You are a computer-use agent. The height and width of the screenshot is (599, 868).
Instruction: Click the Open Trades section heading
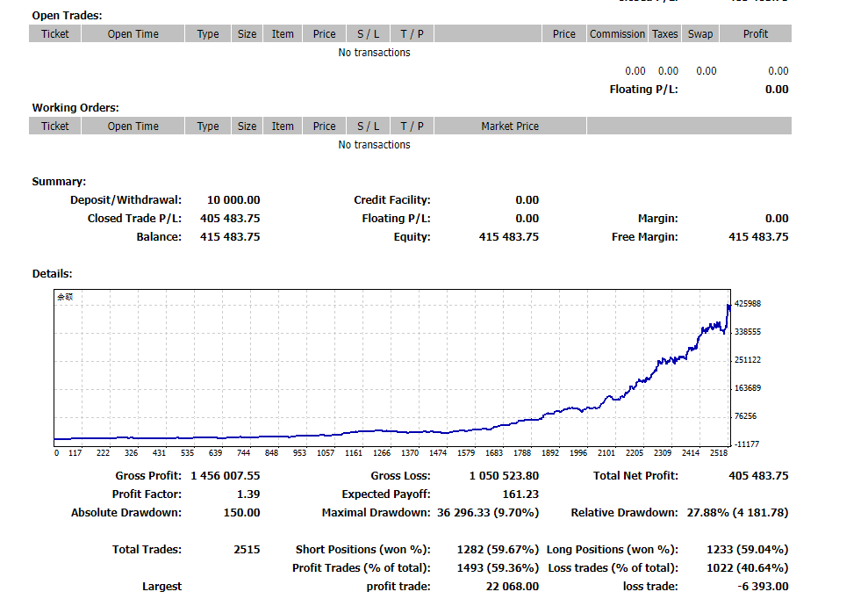67,16
